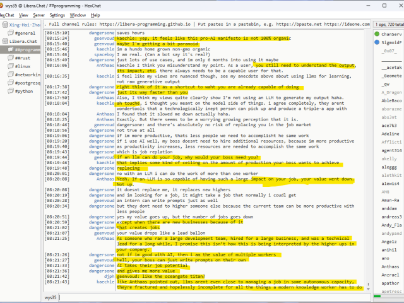The width and height of the screenshot is (404, 303).
Task: Click the ##rust channel icon
Action: [x=12, y=57]
